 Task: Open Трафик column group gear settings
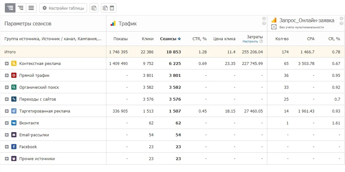(264, 19)
